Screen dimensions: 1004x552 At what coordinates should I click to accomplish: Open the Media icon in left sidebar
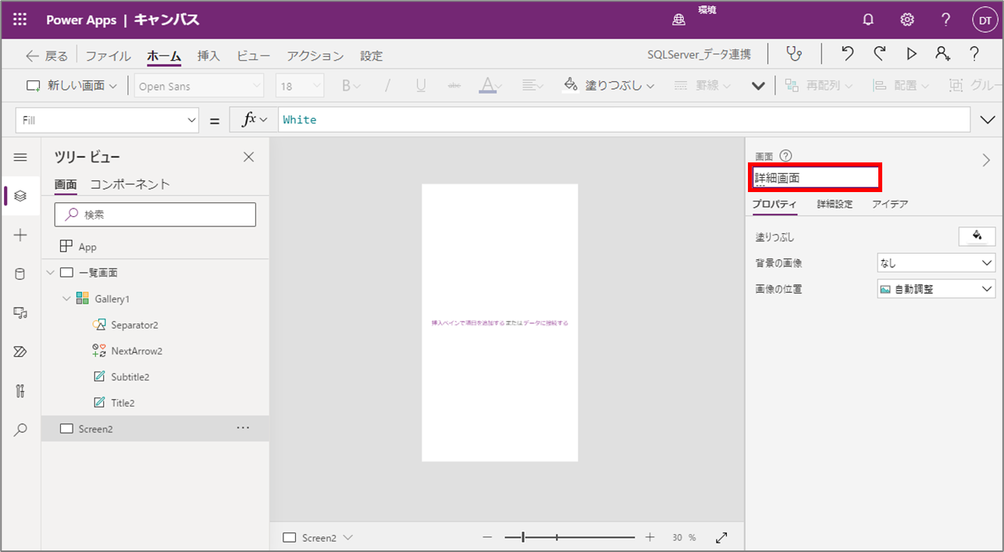tap(20, 313)
